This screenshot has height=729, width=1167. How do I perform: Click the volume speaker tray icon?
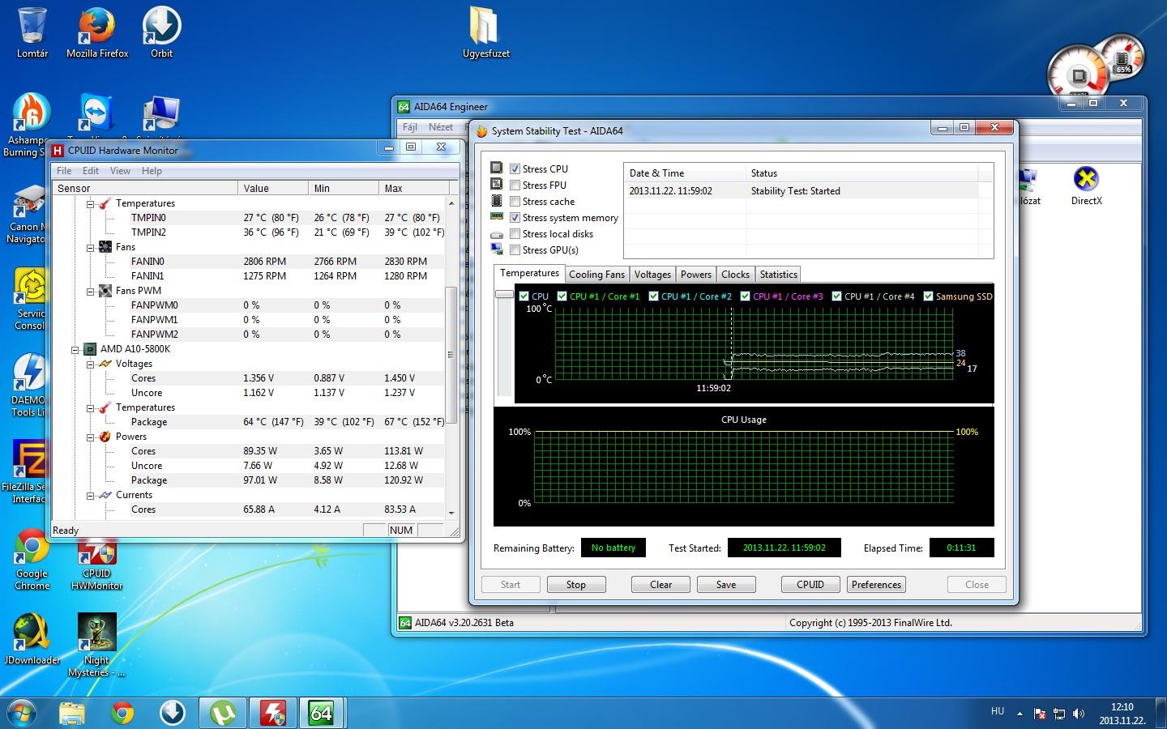(x=1078, y=714)
